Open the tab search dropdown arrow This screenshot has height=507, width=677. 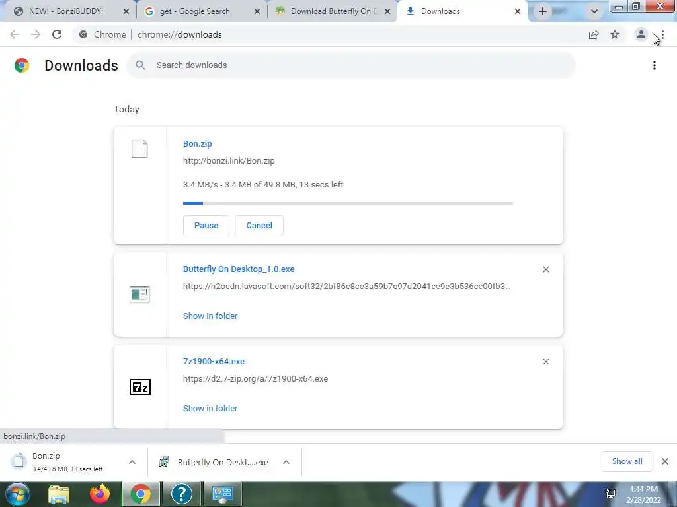tap(594, 12)
